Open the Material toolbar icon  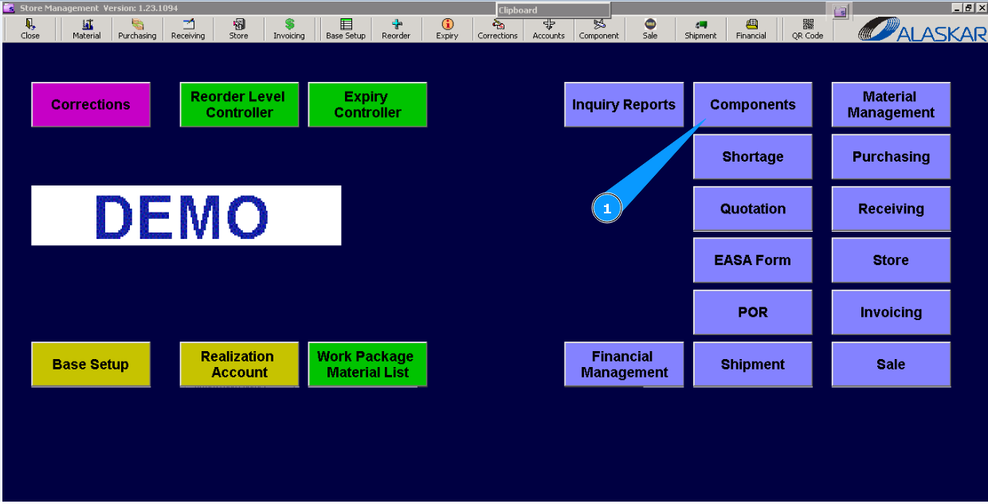(87, 29)
